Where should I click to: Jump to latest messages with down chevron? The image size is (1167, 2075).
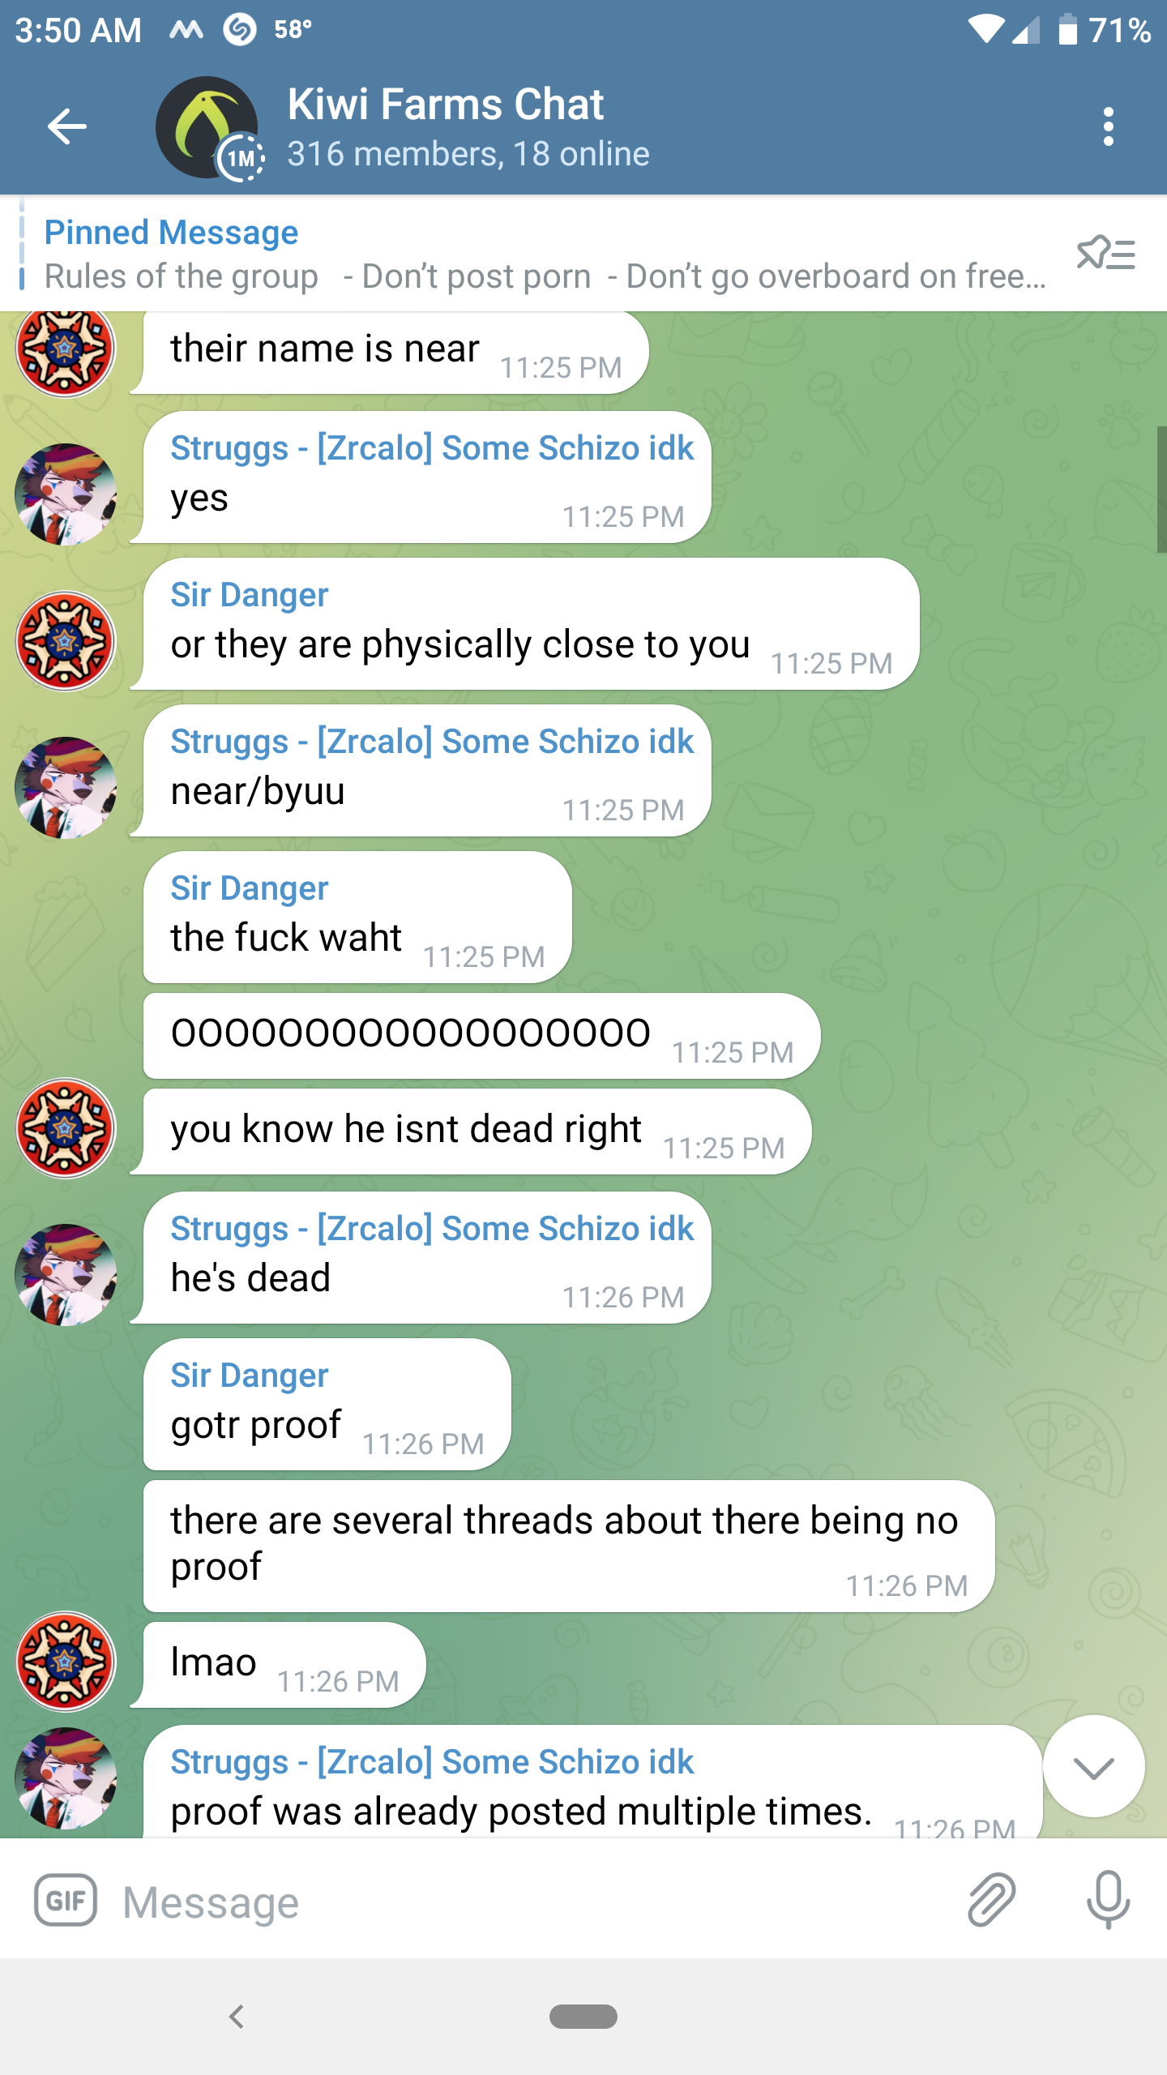pos(1093,1767)
